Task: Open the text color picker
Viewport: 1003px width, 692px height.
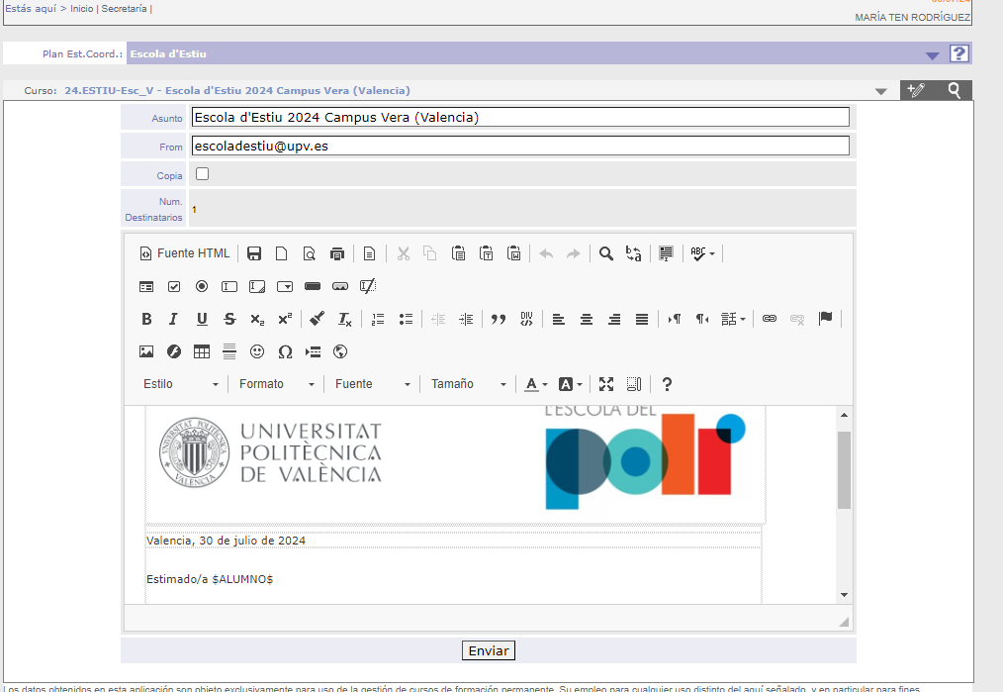Action: 535,384
